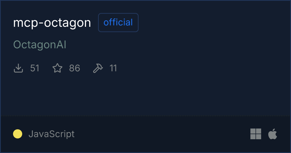This screenshot has height=153, width=291.
Task: Open macOS compatibility details via Apple icon
Action: coord(273,134)
